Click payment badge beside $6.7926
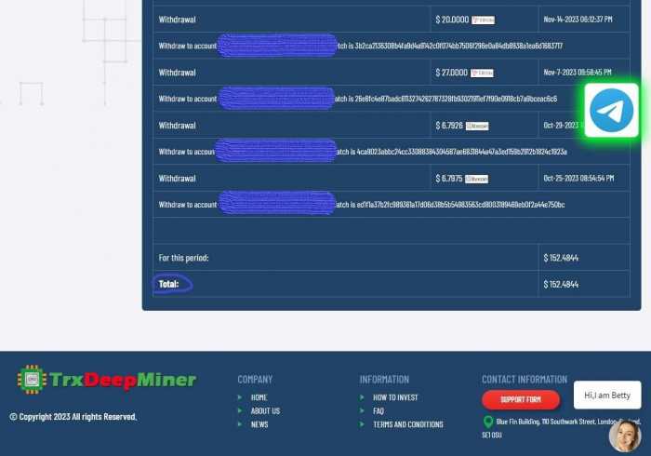 point(477,126)
